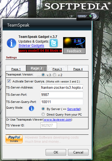Image resolution: width=112 pixels, height=161 pixels.
Task: Click the Query Mode info icon
Action: (32, 108)
